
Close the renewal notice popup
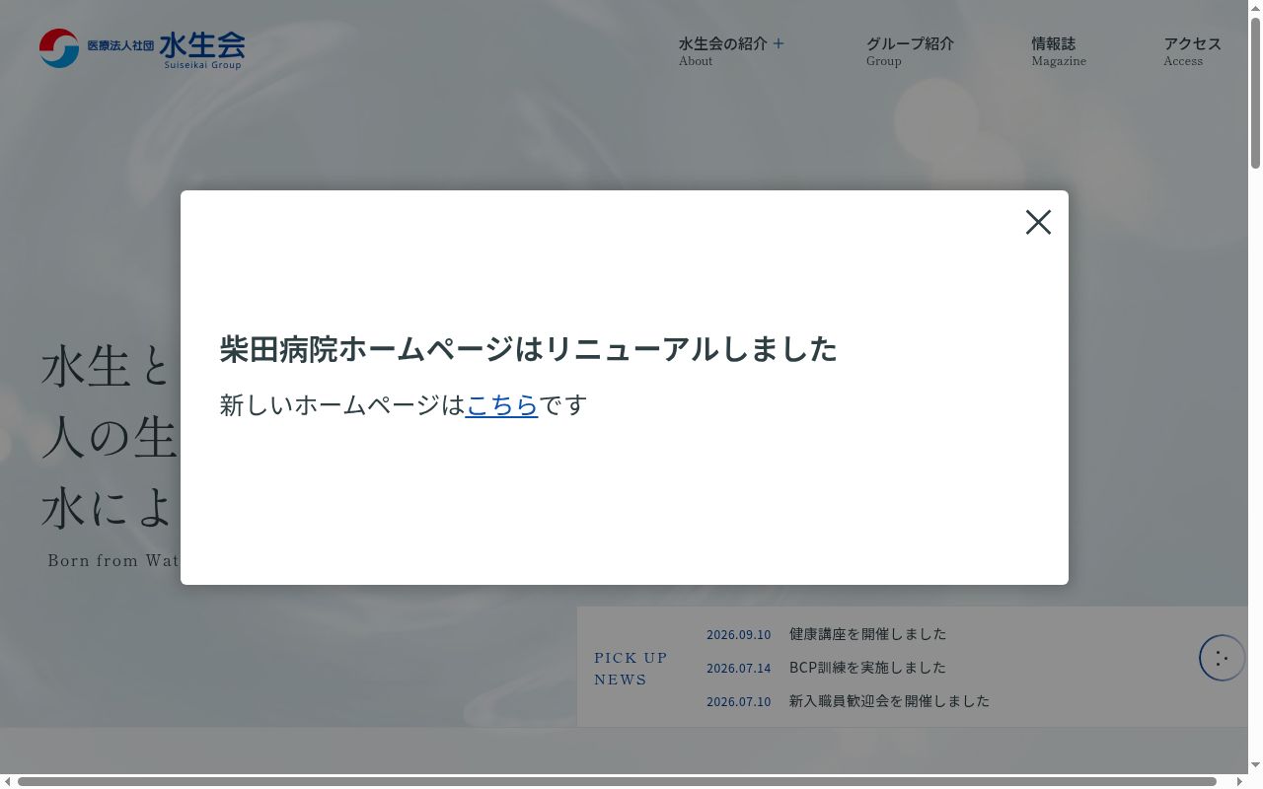(1038, 222)
